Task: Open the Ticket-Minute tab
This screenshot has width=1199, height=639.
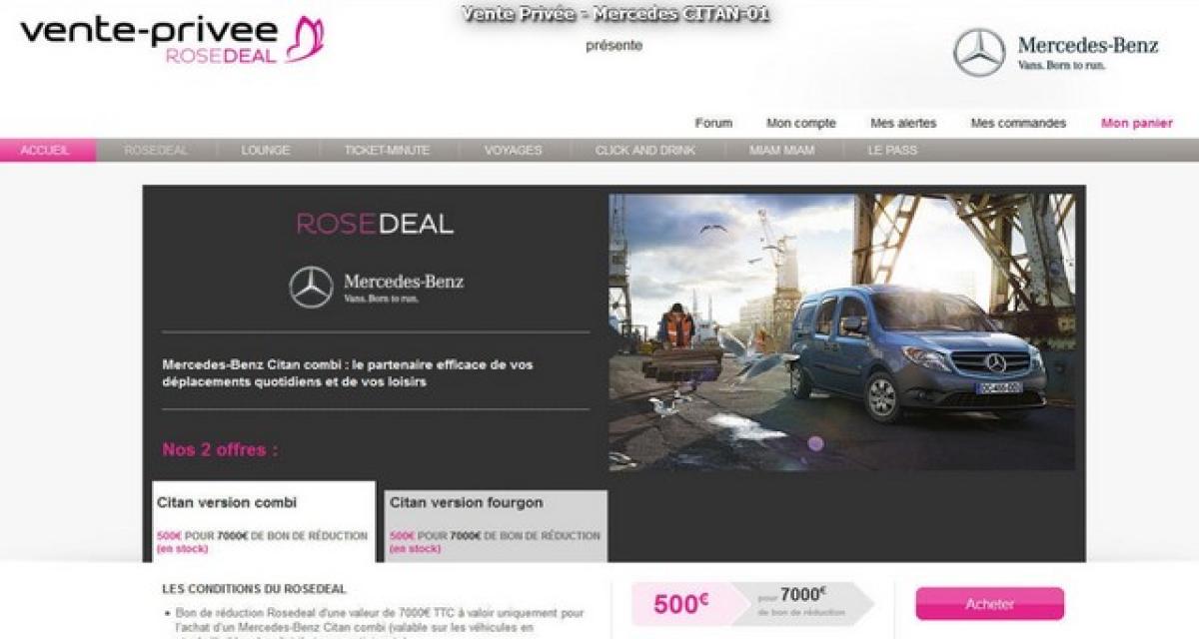Action: click(x=387, y=151)
